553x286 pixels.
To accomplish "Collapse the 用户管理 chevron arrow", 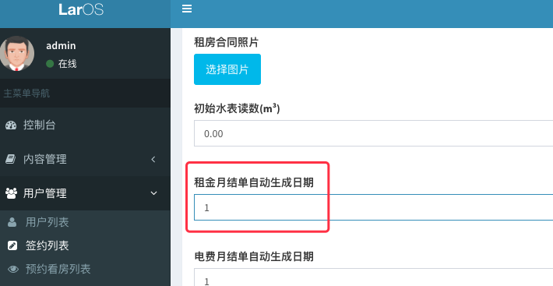I will (x=153, y=193).
